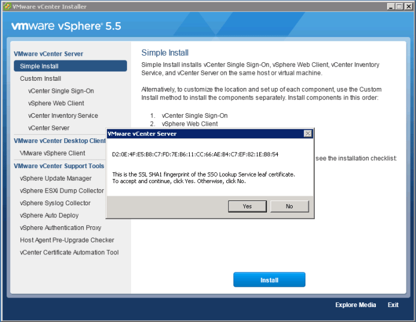Select VMware vSphere Client desktop option
416x322 pixels.
(x=52, y=153)
